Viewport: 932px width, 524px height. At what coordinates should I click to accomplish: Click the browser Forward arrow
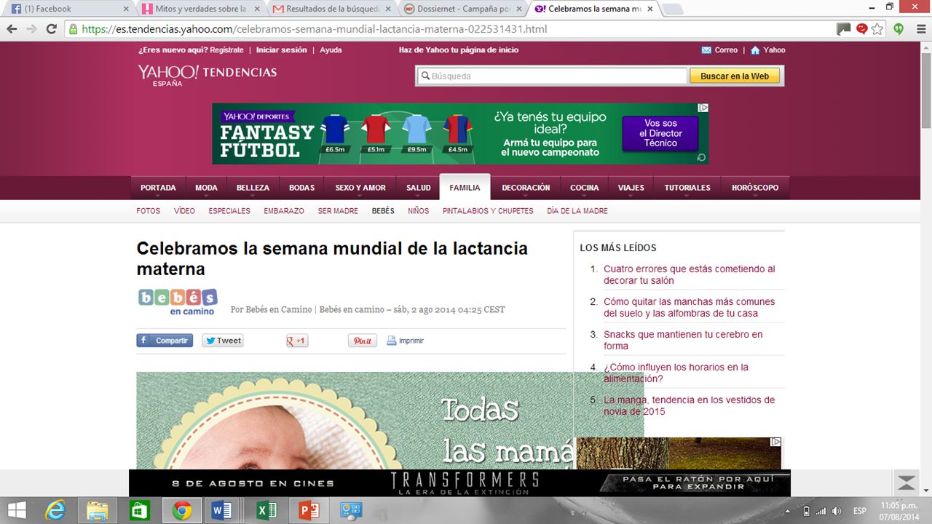(31, 29)
